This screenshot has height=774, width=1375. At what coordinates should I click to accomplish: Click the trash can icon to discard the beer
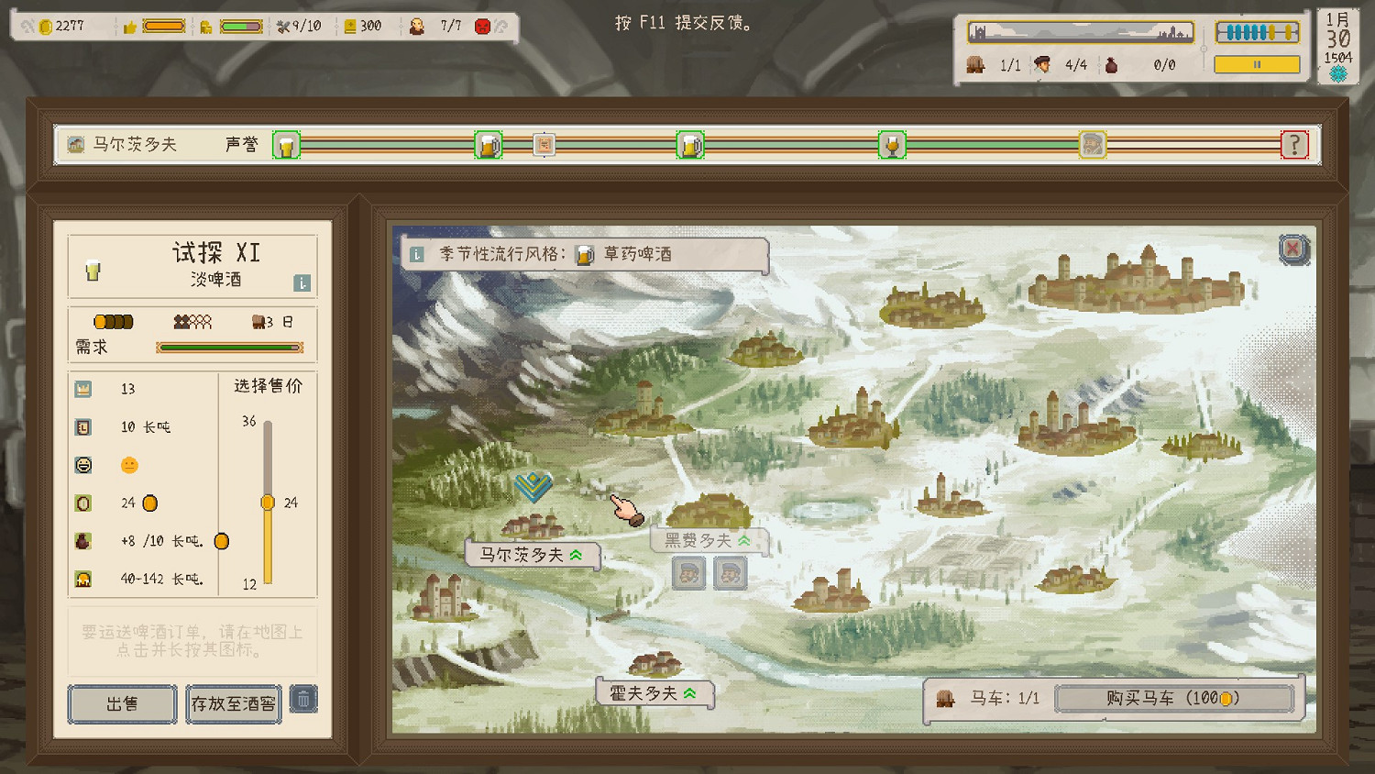click(303, 701)
